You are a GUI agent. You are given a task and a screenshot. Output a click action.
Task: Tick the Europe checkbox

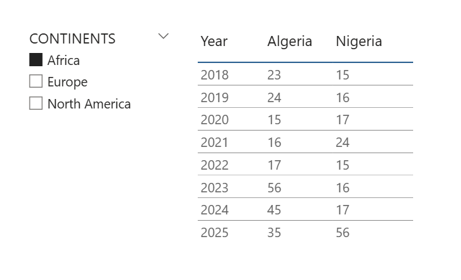click(36, 82)
